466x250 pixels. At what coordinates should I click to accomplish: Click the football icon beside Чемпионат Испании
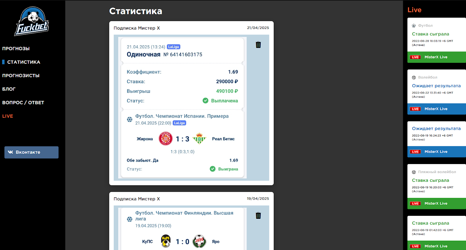pos(130,119)
